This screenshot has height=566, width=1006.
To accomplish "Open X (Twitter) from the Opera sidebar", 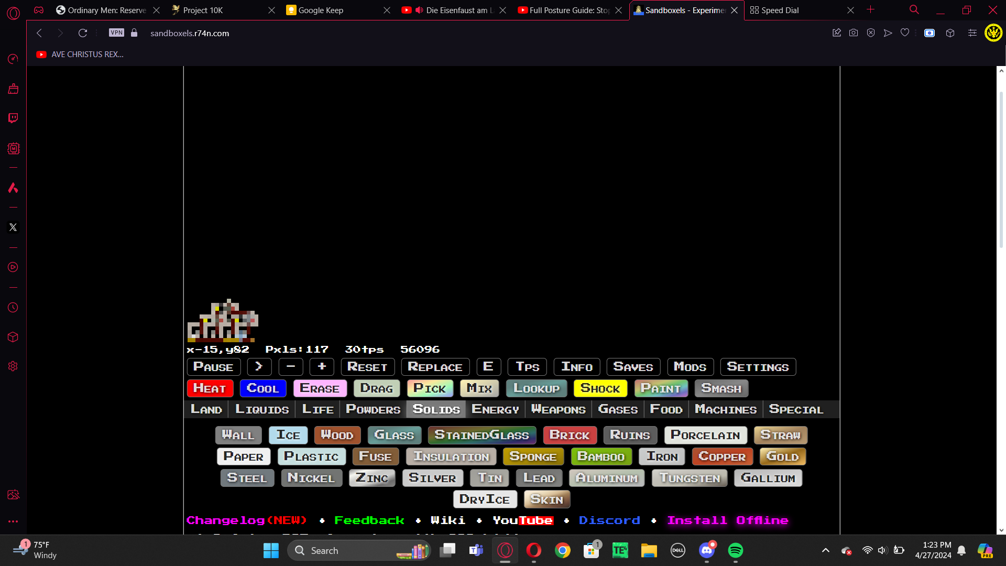I will (13, 227).
